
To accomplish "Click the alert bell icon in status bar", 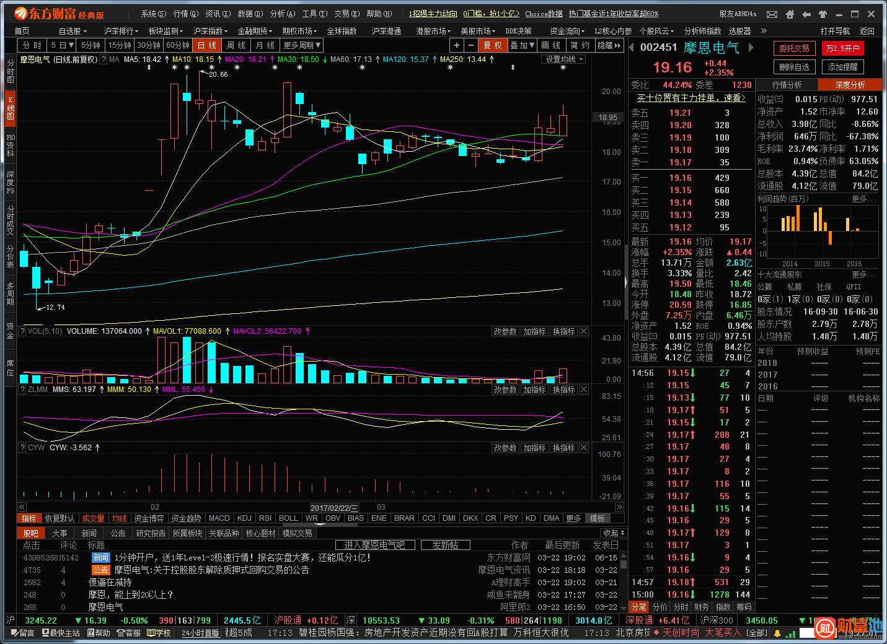I will pyautogui.click(x=776, y=633).
